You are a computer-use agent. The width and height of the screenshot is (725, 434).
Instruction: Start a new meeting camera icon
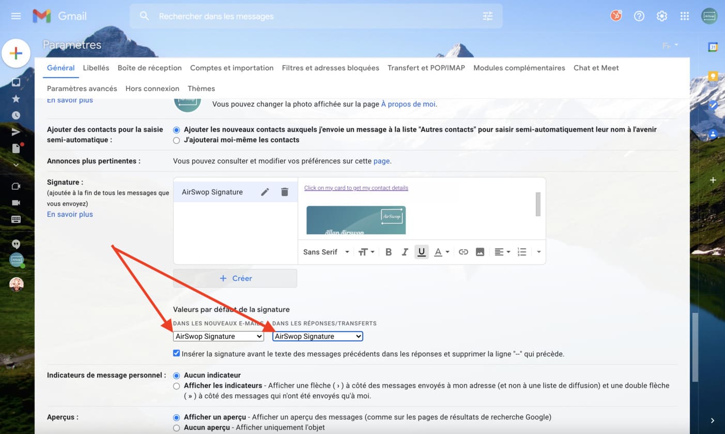16,186
